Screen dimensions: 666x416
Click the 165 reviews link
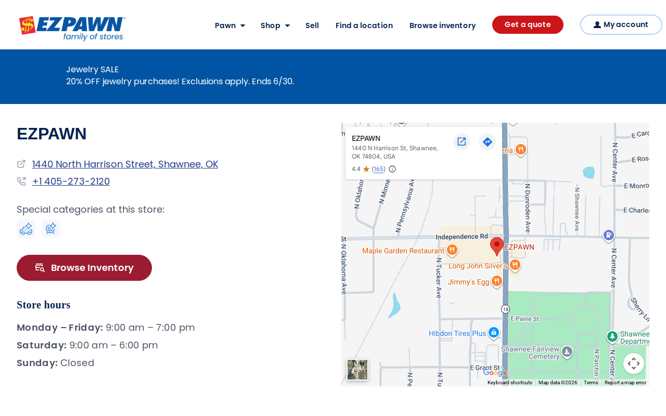tap(379, 169)
